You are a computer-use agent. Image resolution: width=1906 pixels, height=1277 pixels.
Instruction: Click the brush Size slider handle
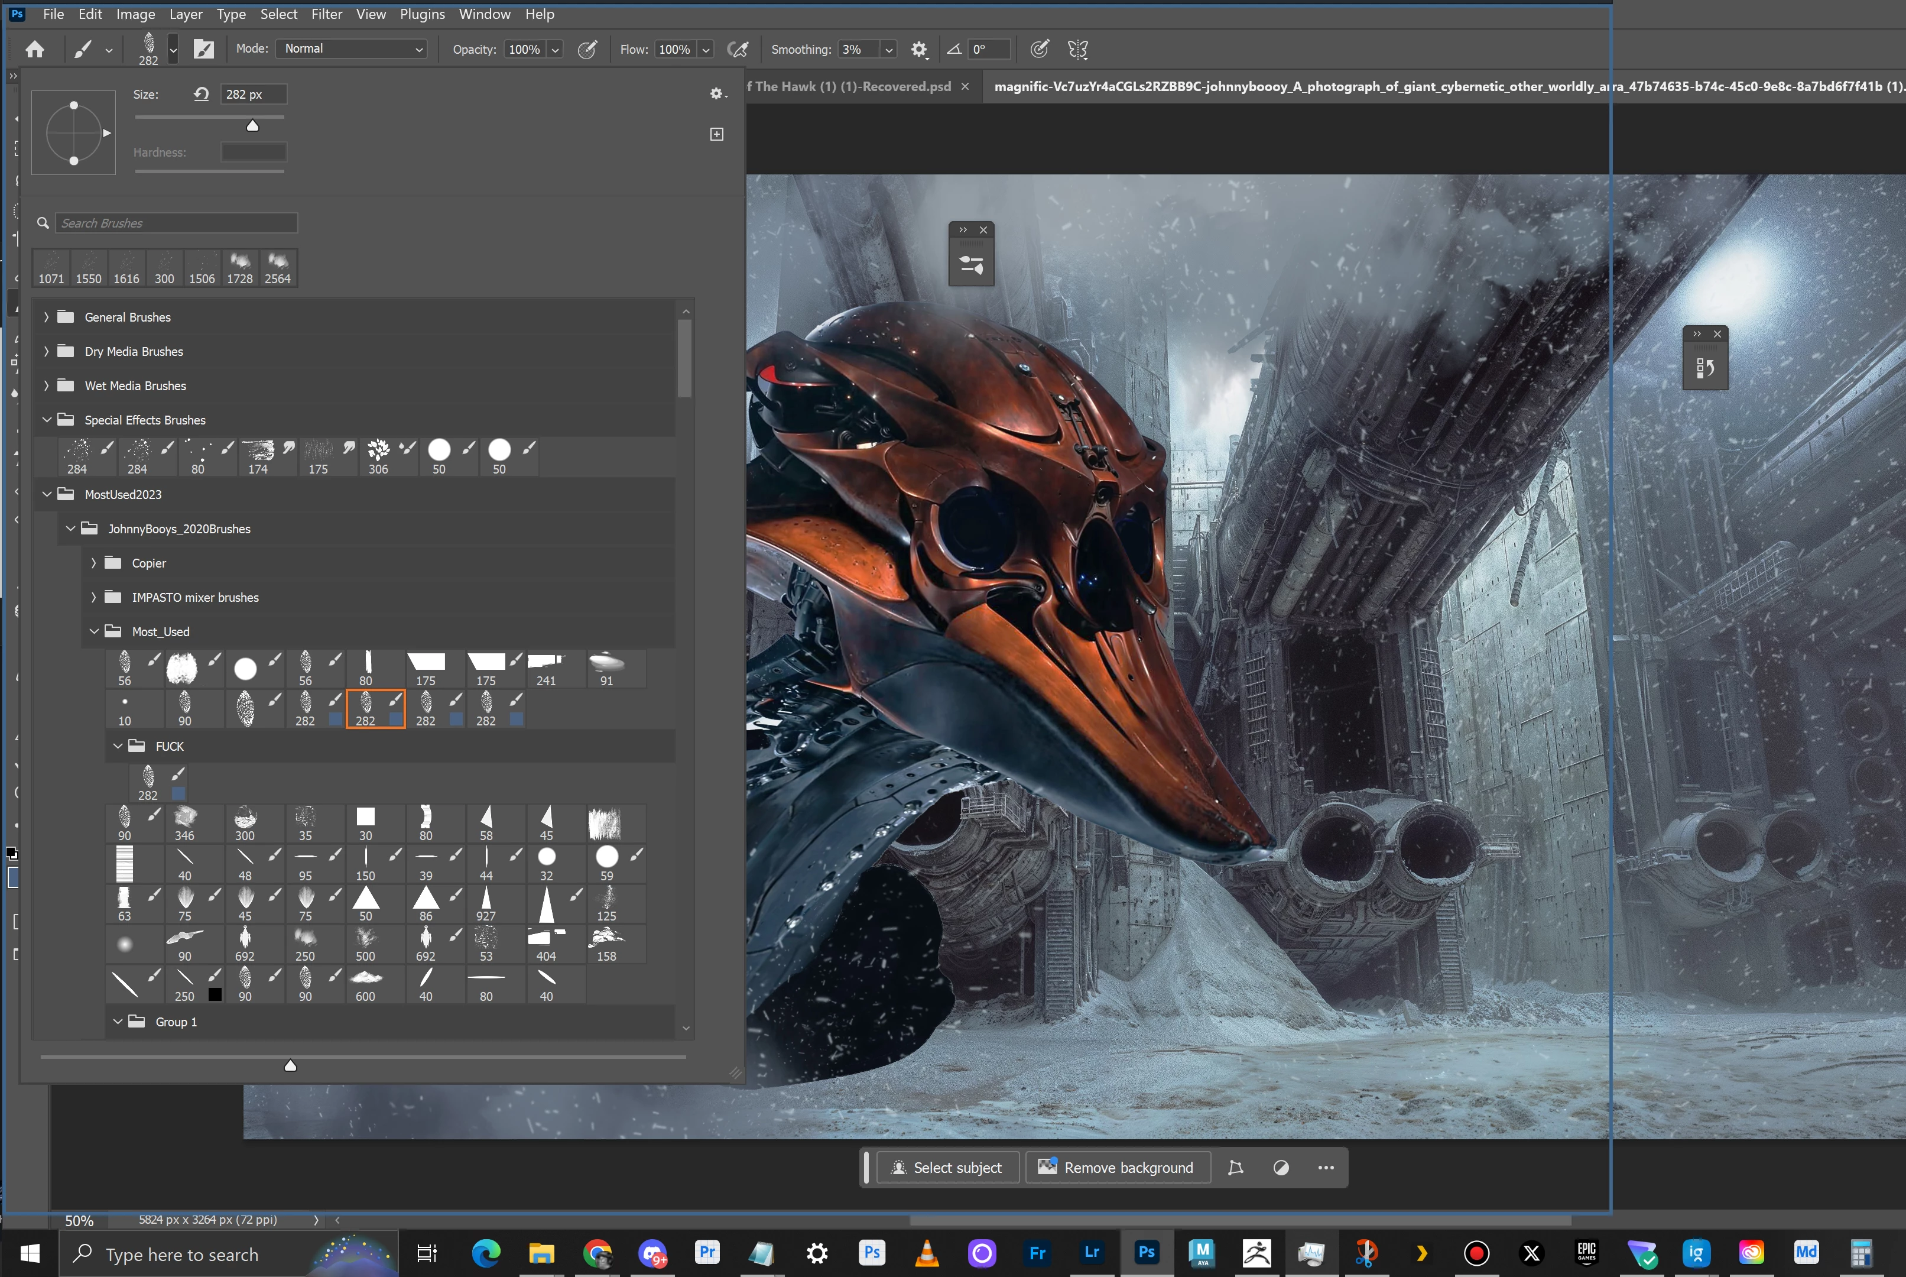[252, 125]
